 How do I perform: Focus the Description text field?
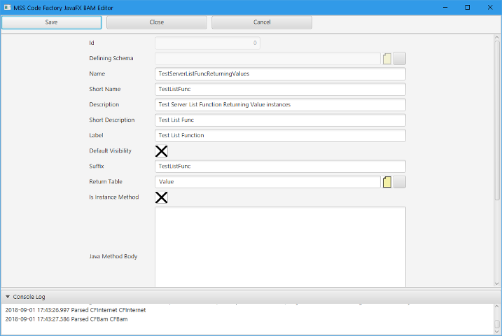pyautogui.click(x=280, y=104)
